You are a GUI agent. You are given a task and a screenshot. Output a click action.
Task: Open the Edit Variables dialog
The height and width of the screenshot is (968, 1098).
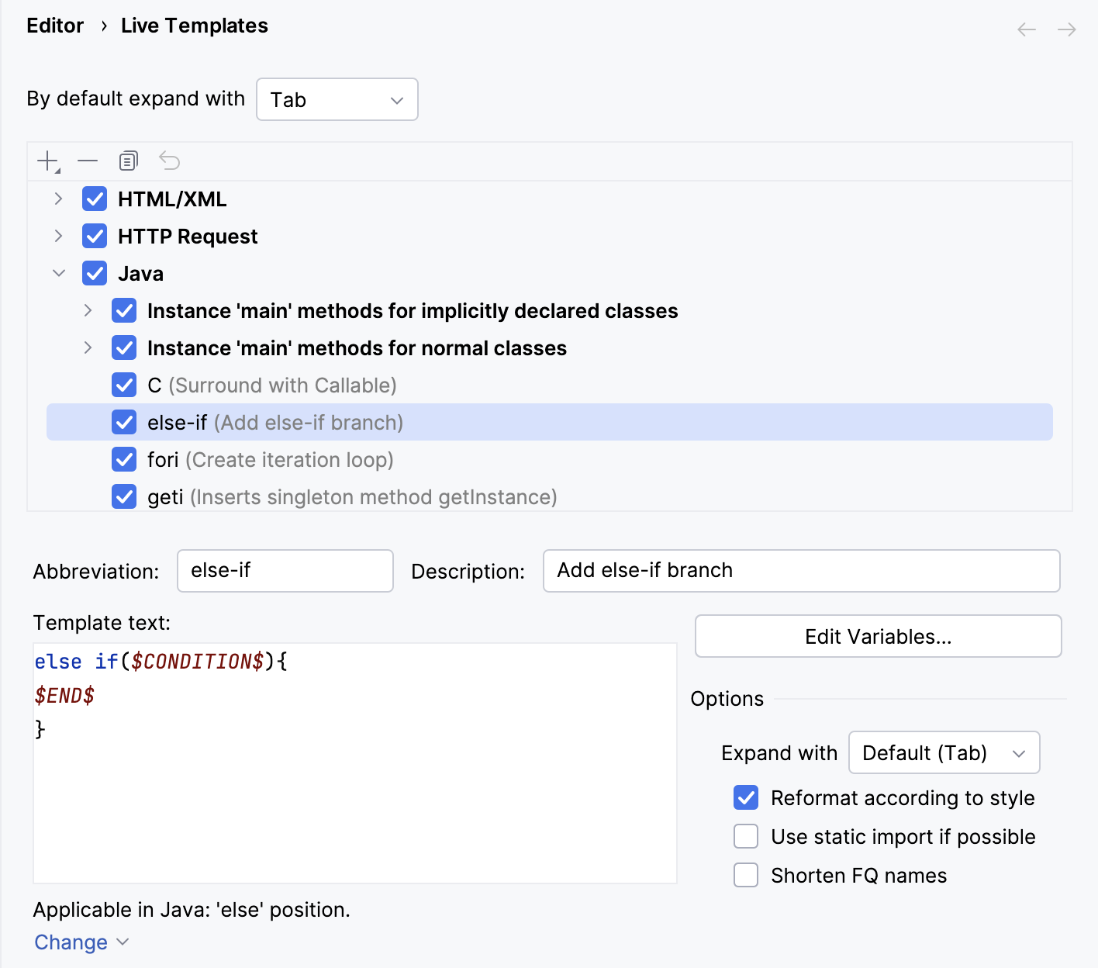click(x=877, y=636)
